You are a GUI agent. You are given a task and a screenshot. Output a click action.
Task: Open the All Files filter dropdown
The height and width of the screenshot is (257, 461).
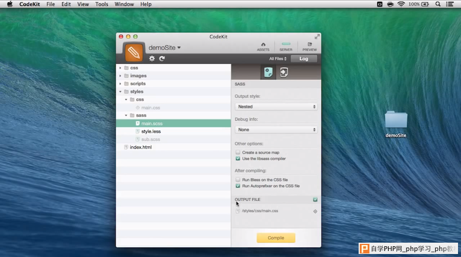(x=278, y=59)
